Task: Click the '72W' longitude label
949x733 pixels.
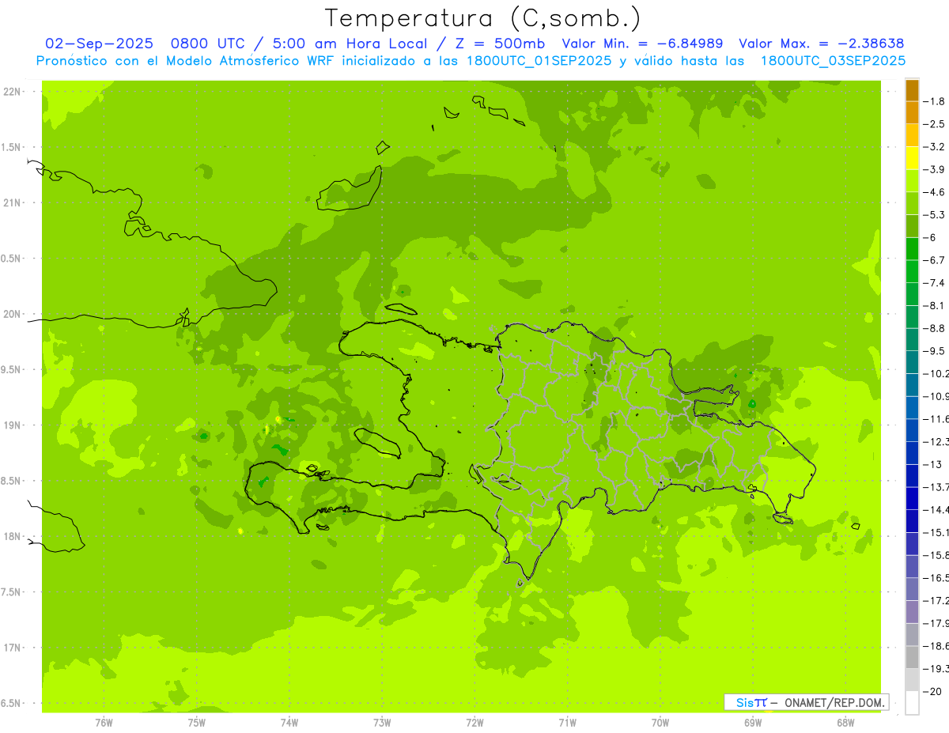Action: [x=475, y=723]
